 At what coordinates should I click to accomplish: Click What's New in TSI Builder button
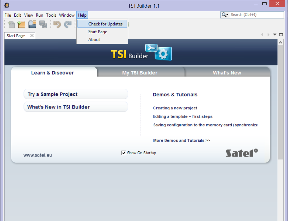coord(76,107)
